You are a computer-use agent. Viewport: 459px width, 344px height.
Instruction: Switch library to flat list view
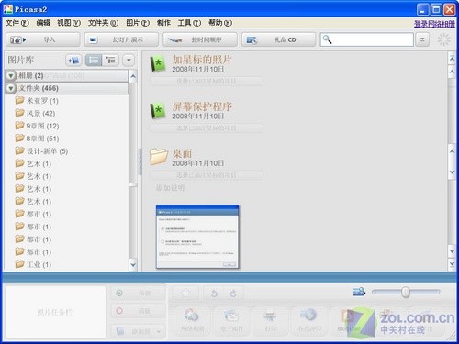[94, 61]
